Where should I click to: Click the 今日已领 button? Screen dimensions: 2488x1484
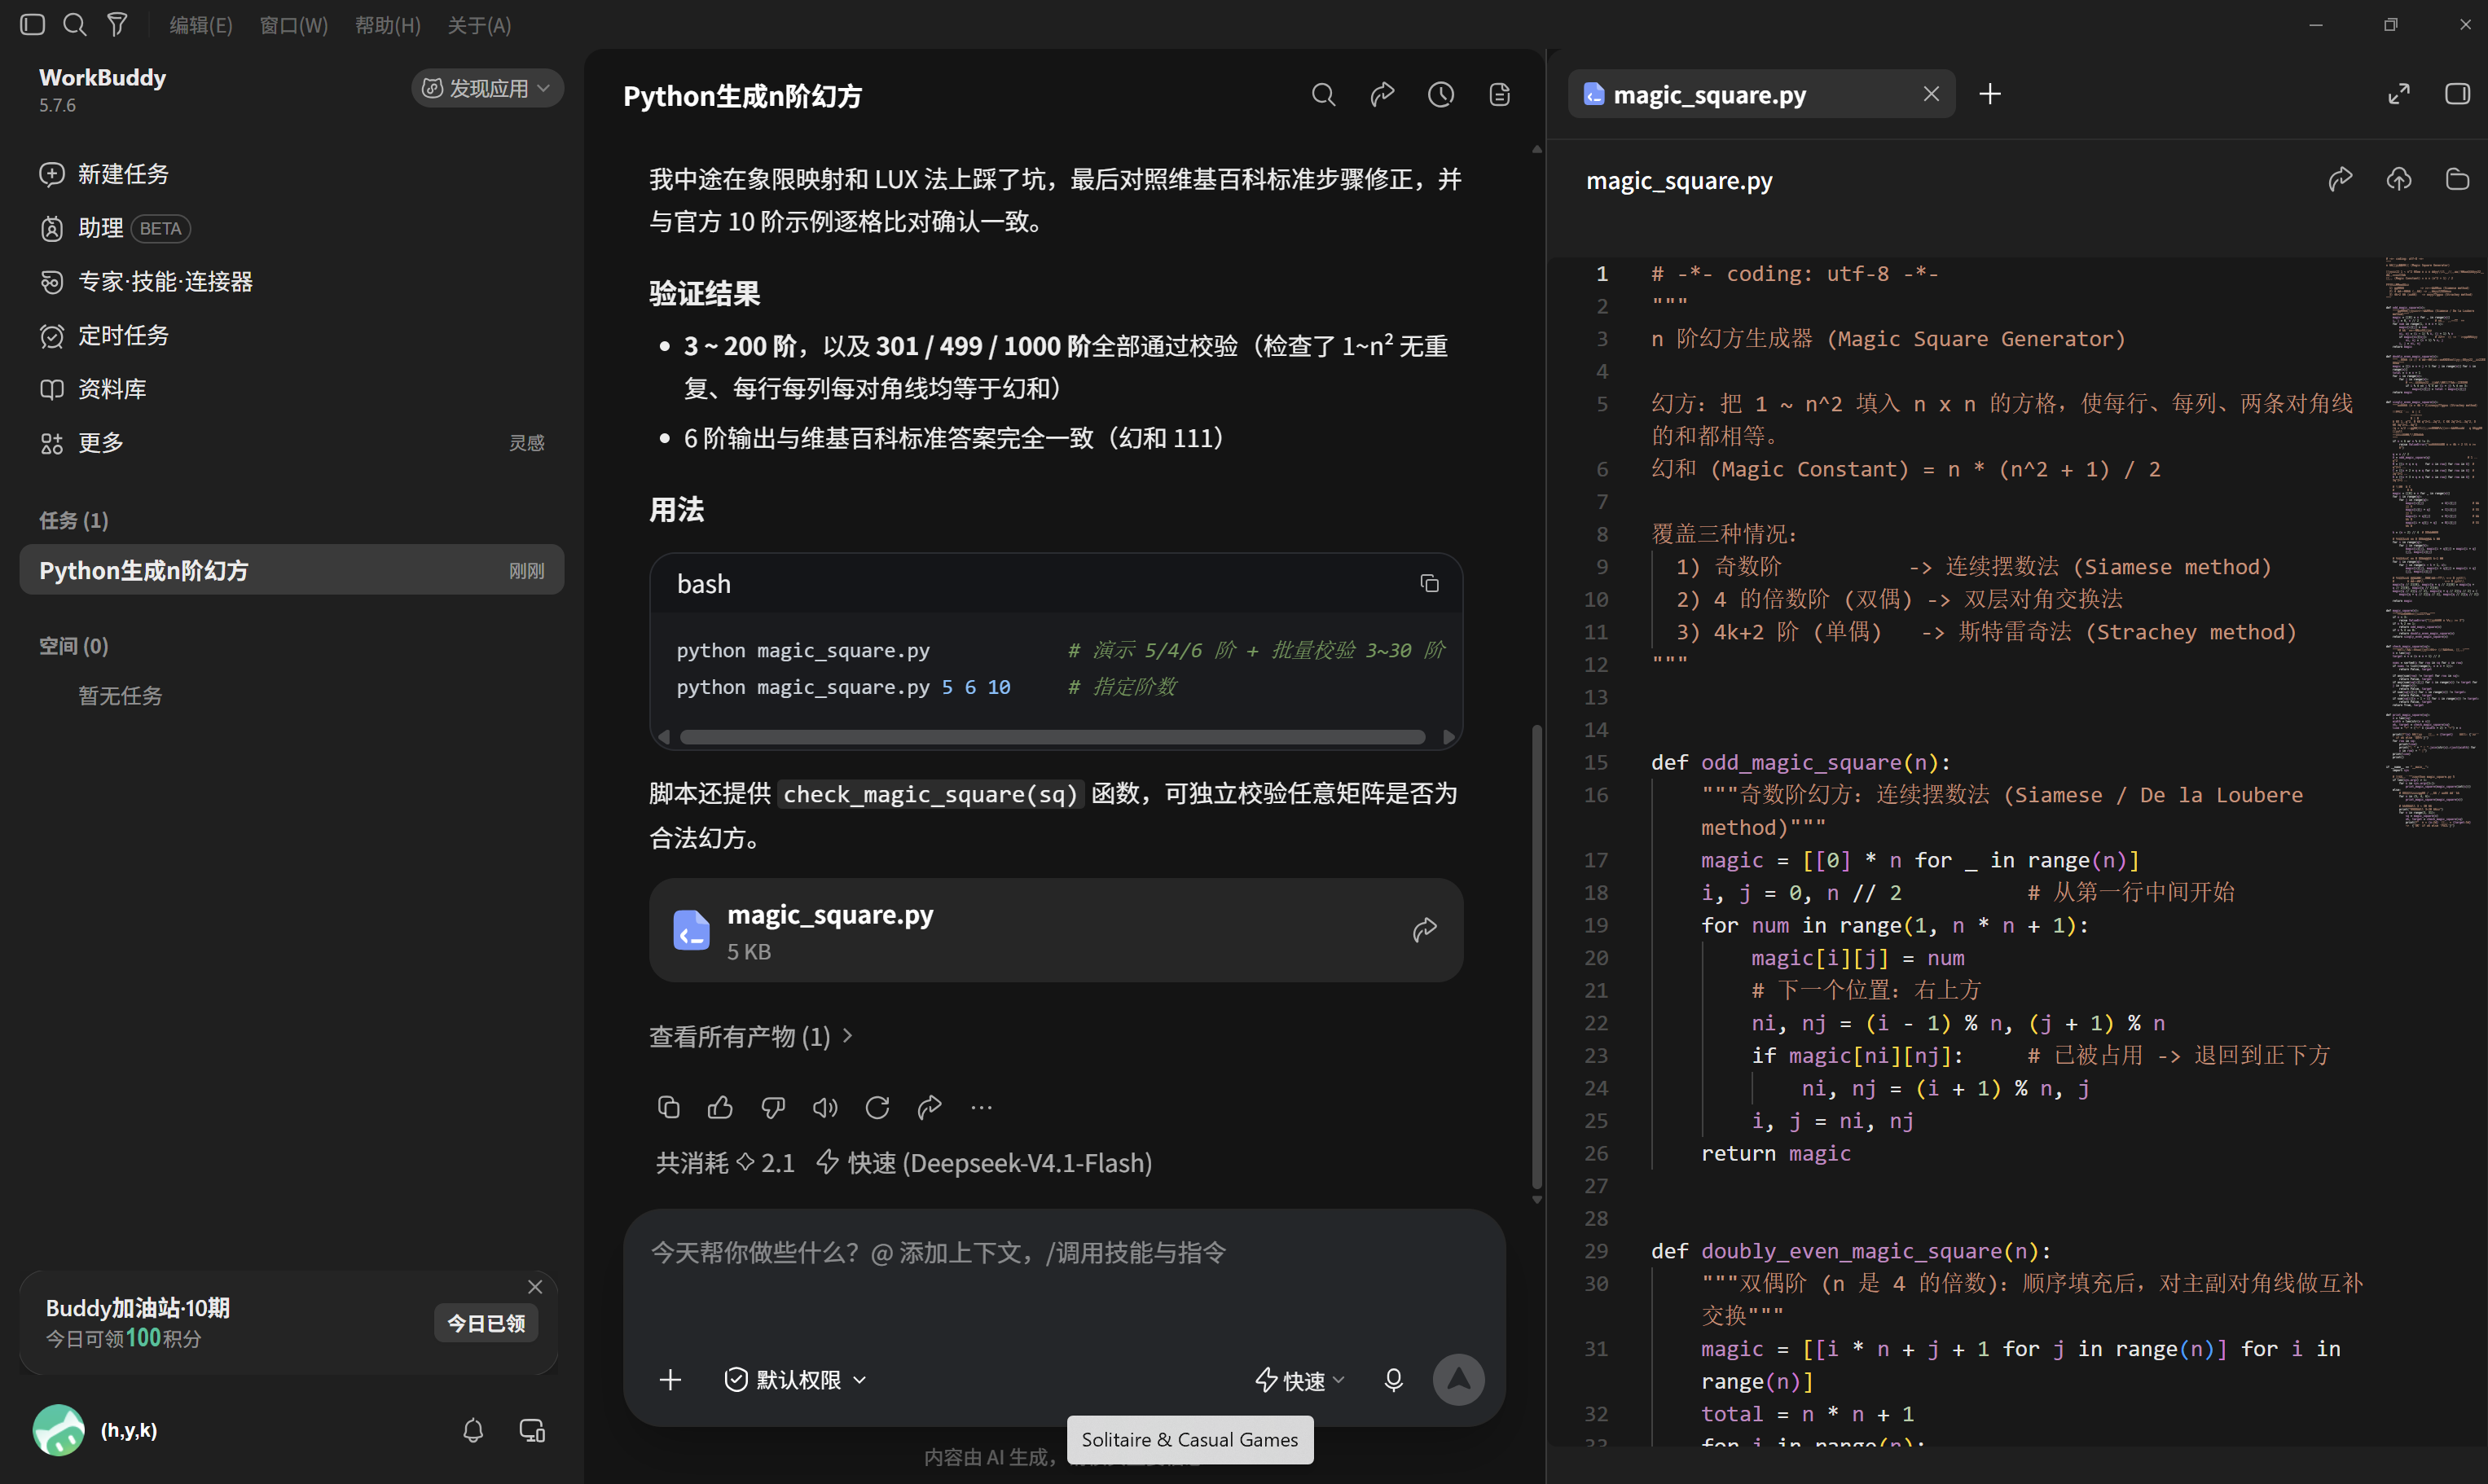(x=486, y=1323)
